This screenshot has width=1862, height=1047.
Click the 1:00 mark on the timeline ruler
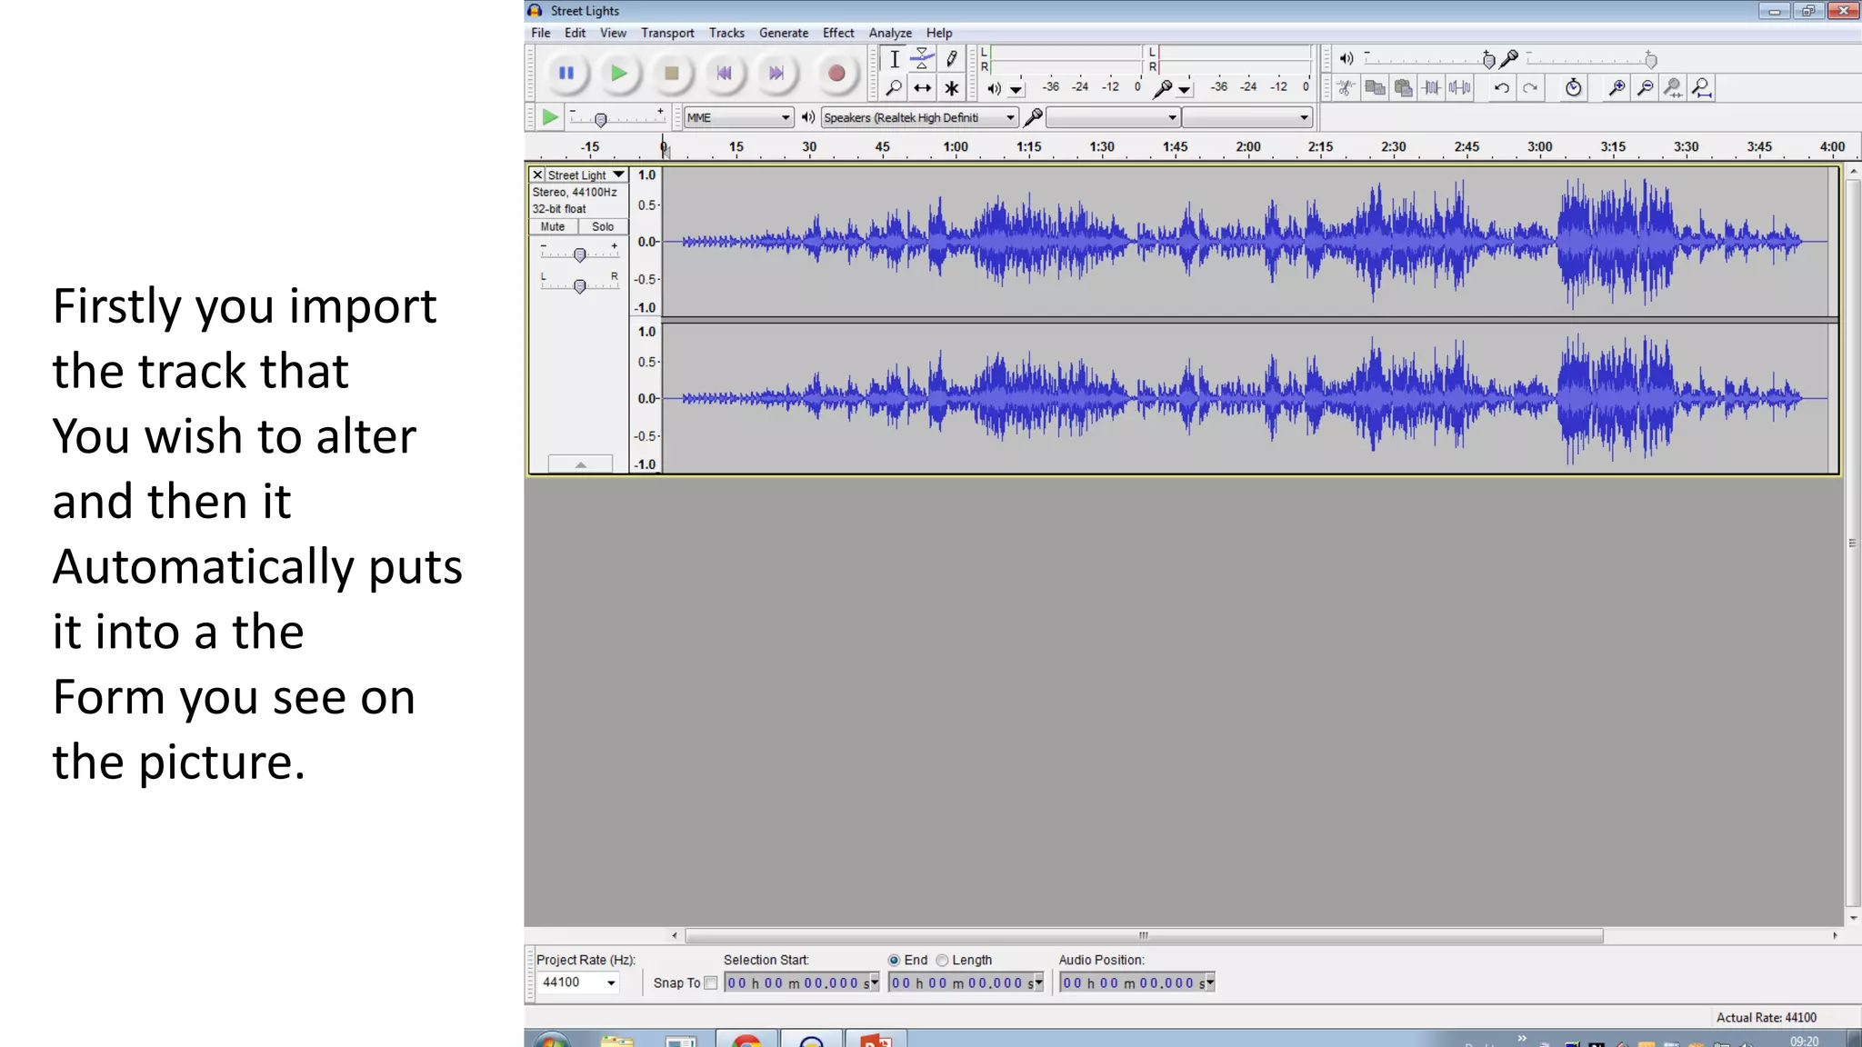coord(956,146)
